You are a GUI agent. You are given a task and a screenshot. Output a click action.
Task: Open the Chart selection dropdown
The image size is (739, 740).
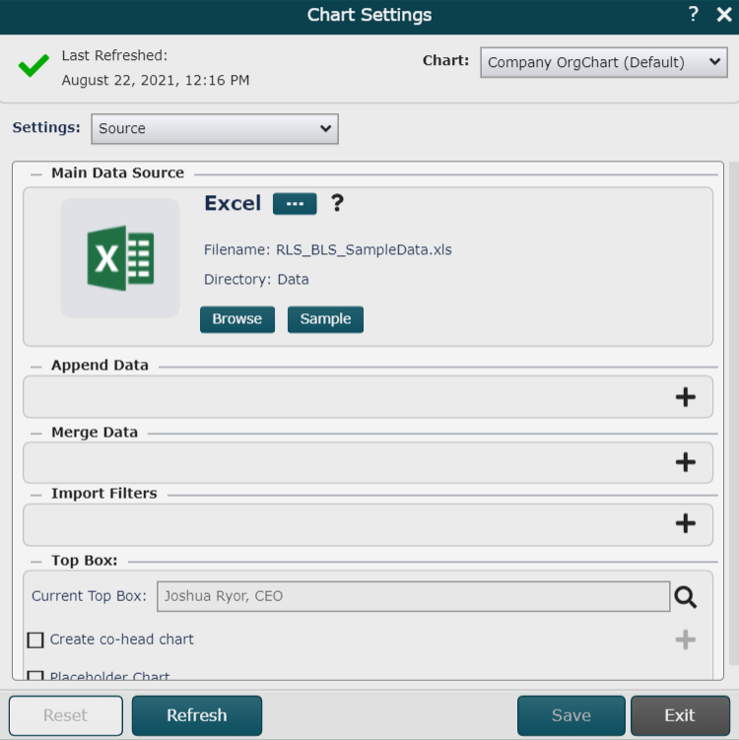point(604,62)
